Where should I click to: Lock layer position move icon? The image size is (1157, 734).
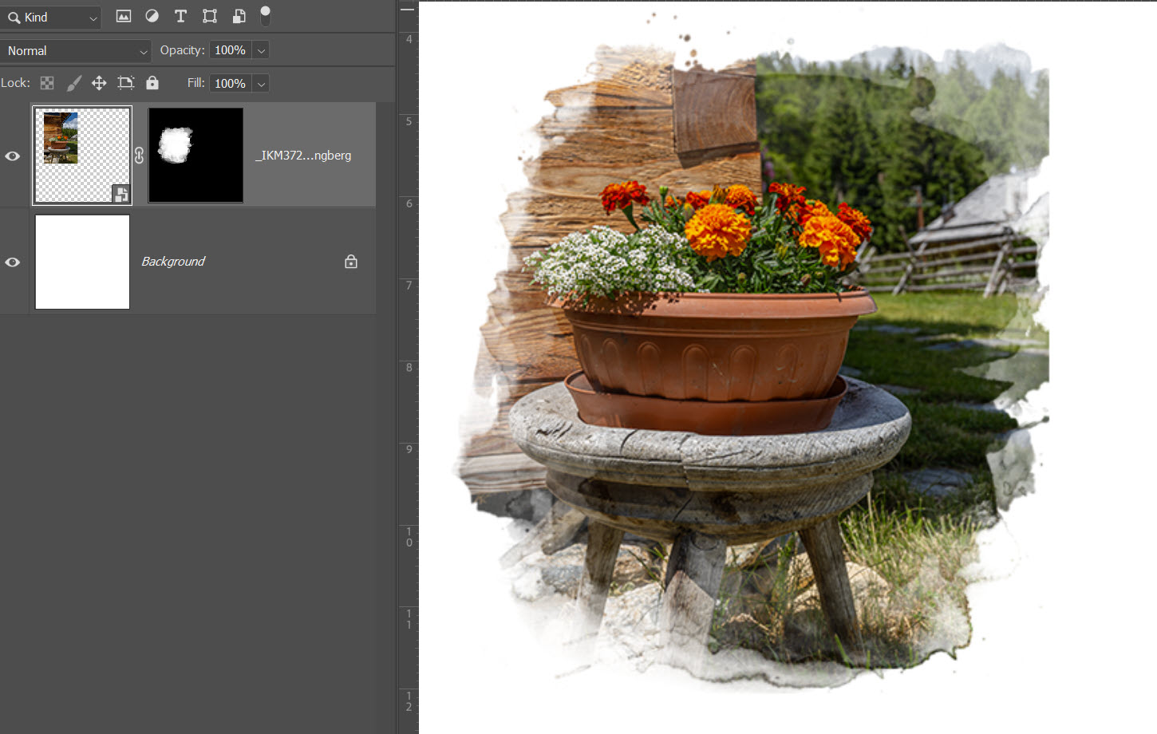99,83
